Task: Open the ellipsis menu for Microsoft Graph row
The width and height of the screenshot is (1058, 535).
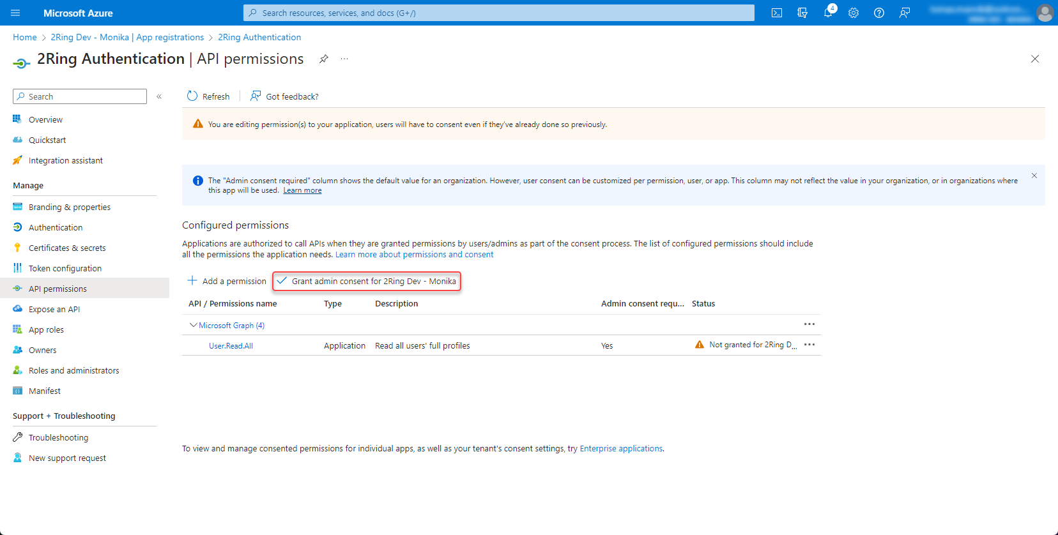Action: point(809,324)
